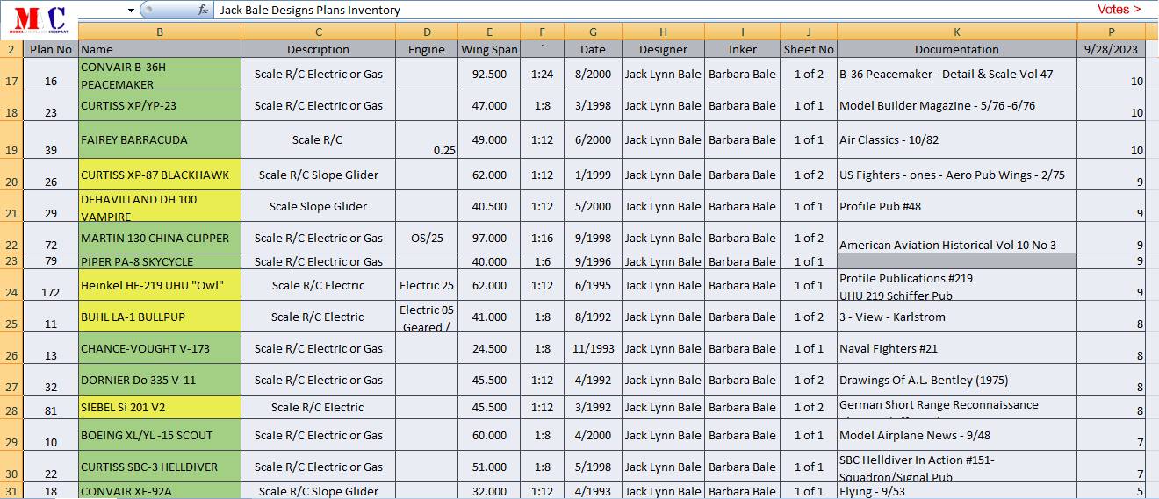The image size is (1159, 499).
Task: Click Drawings Of A.L. Bentley (1975) cell
Action: [x=957, y=380]
